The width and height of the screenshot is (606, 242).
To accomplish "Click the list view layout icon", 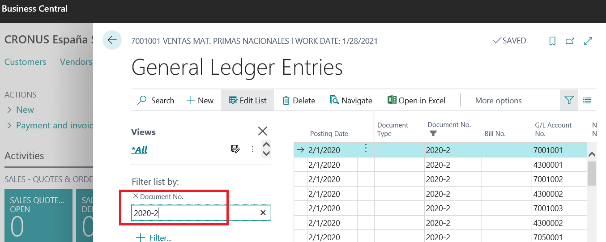I will (x=587, y=101).
